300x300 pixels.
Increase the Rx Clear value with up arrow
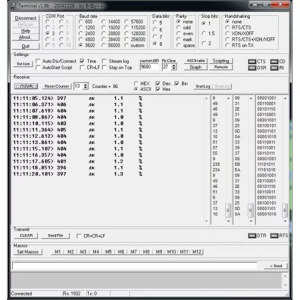pyautogui.click(x=174, y=65)
